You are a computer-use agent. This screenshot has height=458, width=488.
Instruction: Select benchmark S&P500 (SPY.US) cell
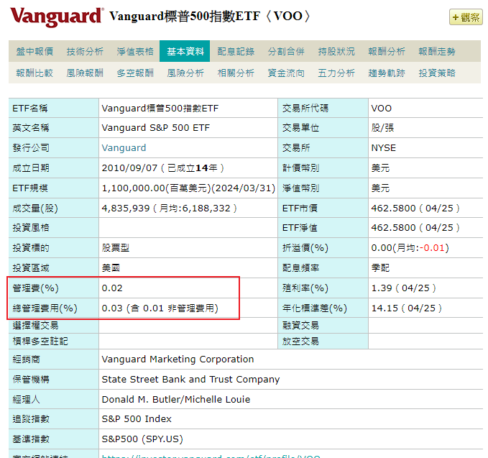click(x=290, y=439)
